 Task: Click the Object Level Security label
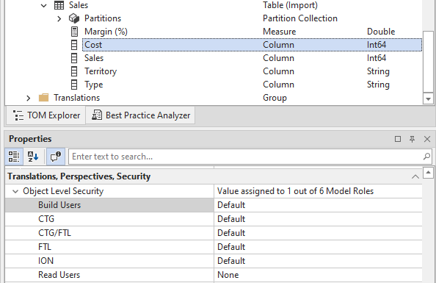click(63, 191)
